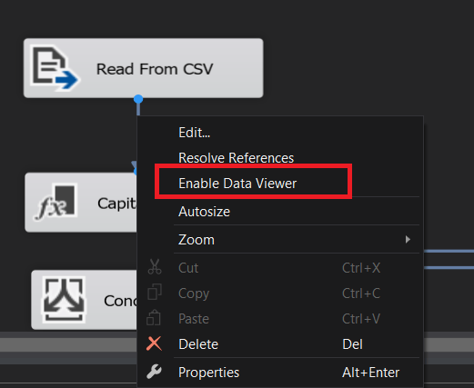Click the fx Derived Column icon

pos(55,202)
